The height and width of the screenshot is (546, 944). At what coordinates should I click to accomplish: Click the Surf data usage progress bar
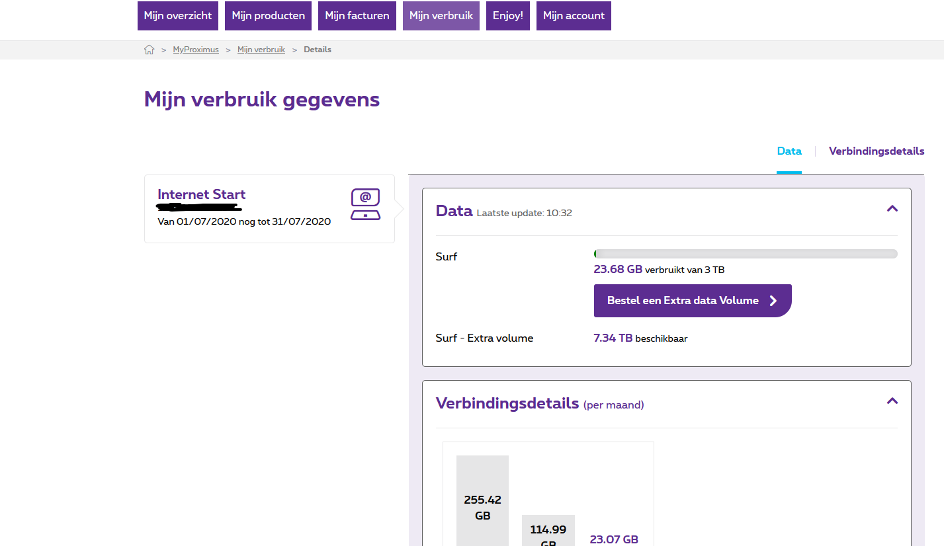[746, 254]
